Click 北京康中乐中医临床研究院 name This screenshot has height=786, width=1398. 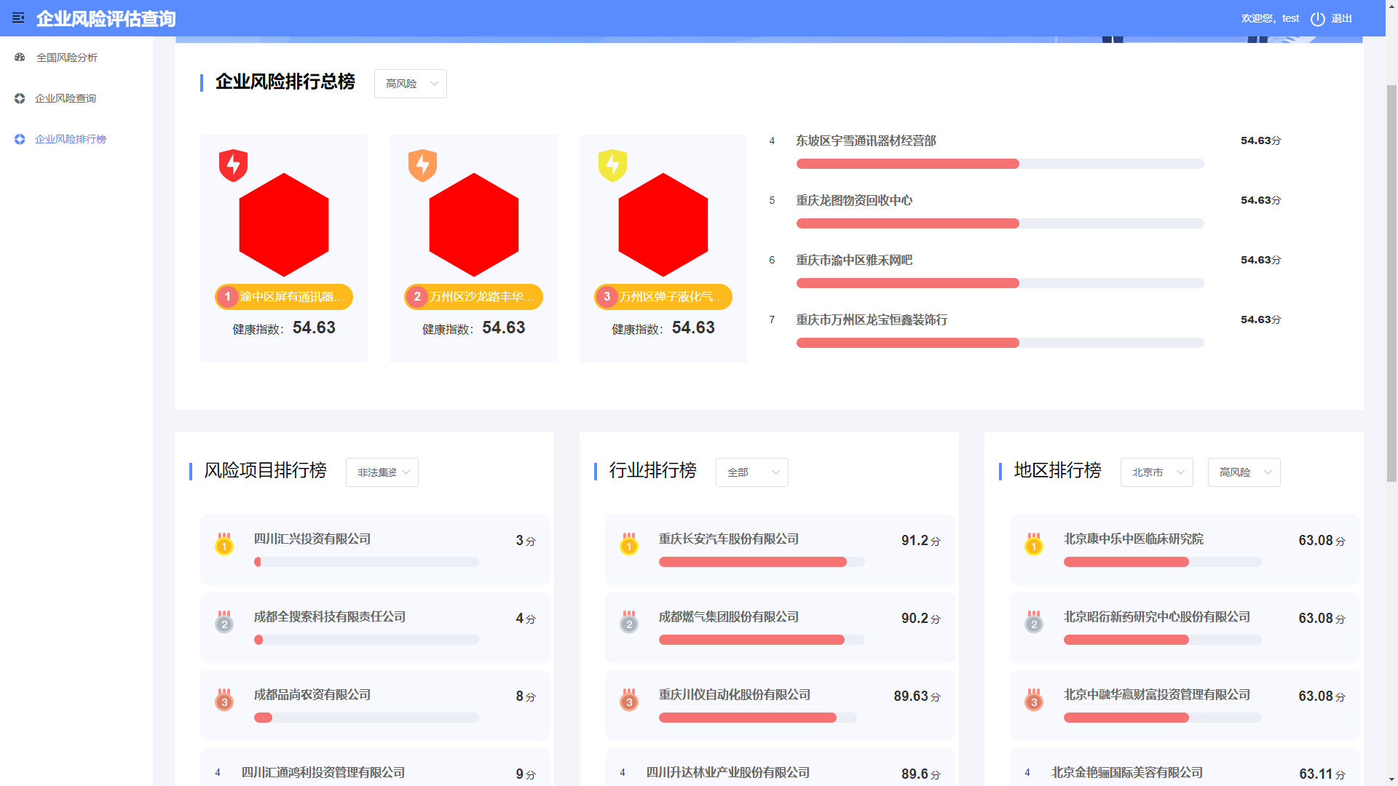tap(1134, 539)
